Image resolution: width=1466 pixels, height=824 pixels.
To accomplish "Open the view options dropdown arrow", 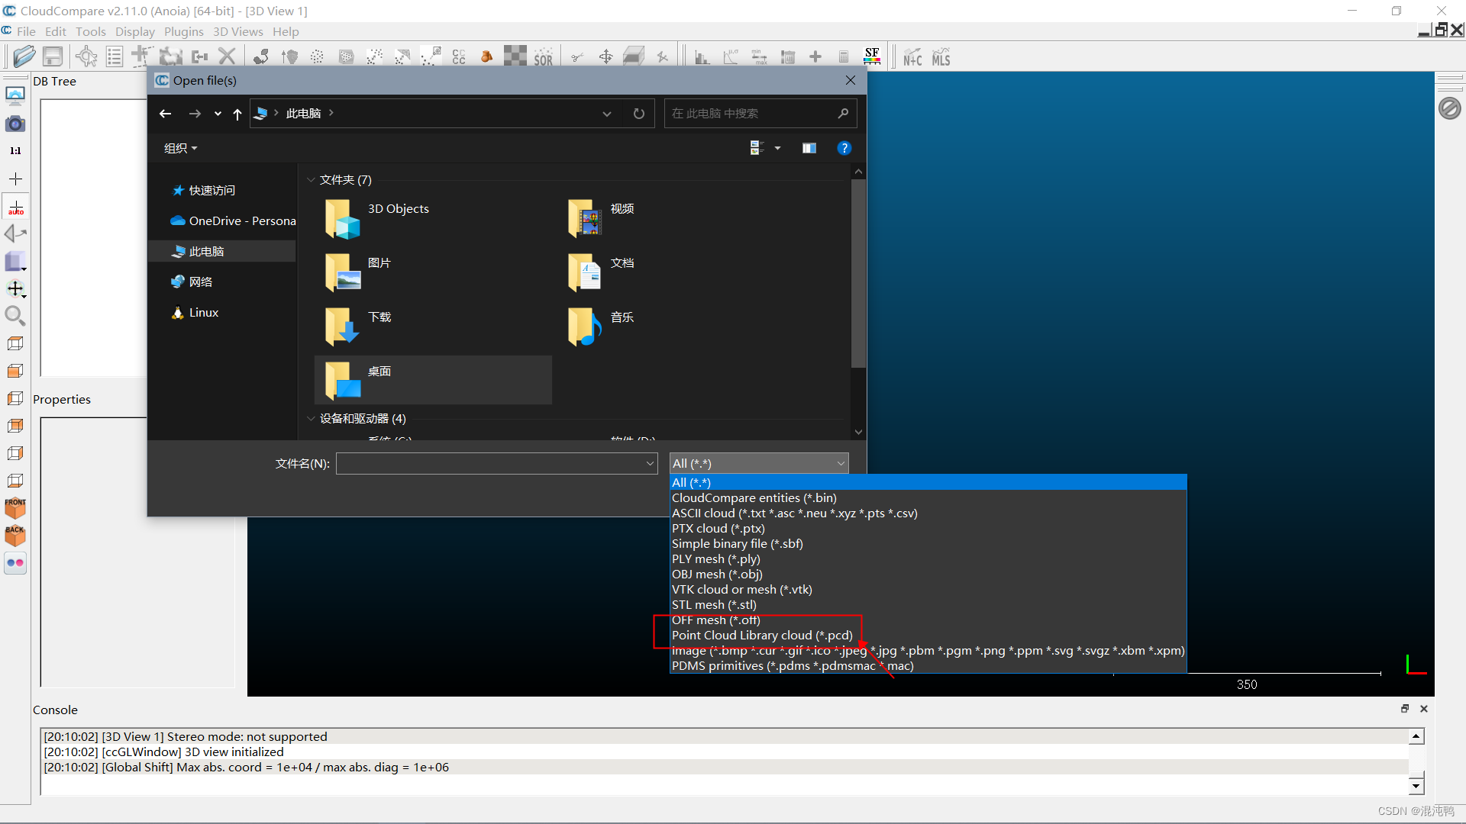I will 777,148.
